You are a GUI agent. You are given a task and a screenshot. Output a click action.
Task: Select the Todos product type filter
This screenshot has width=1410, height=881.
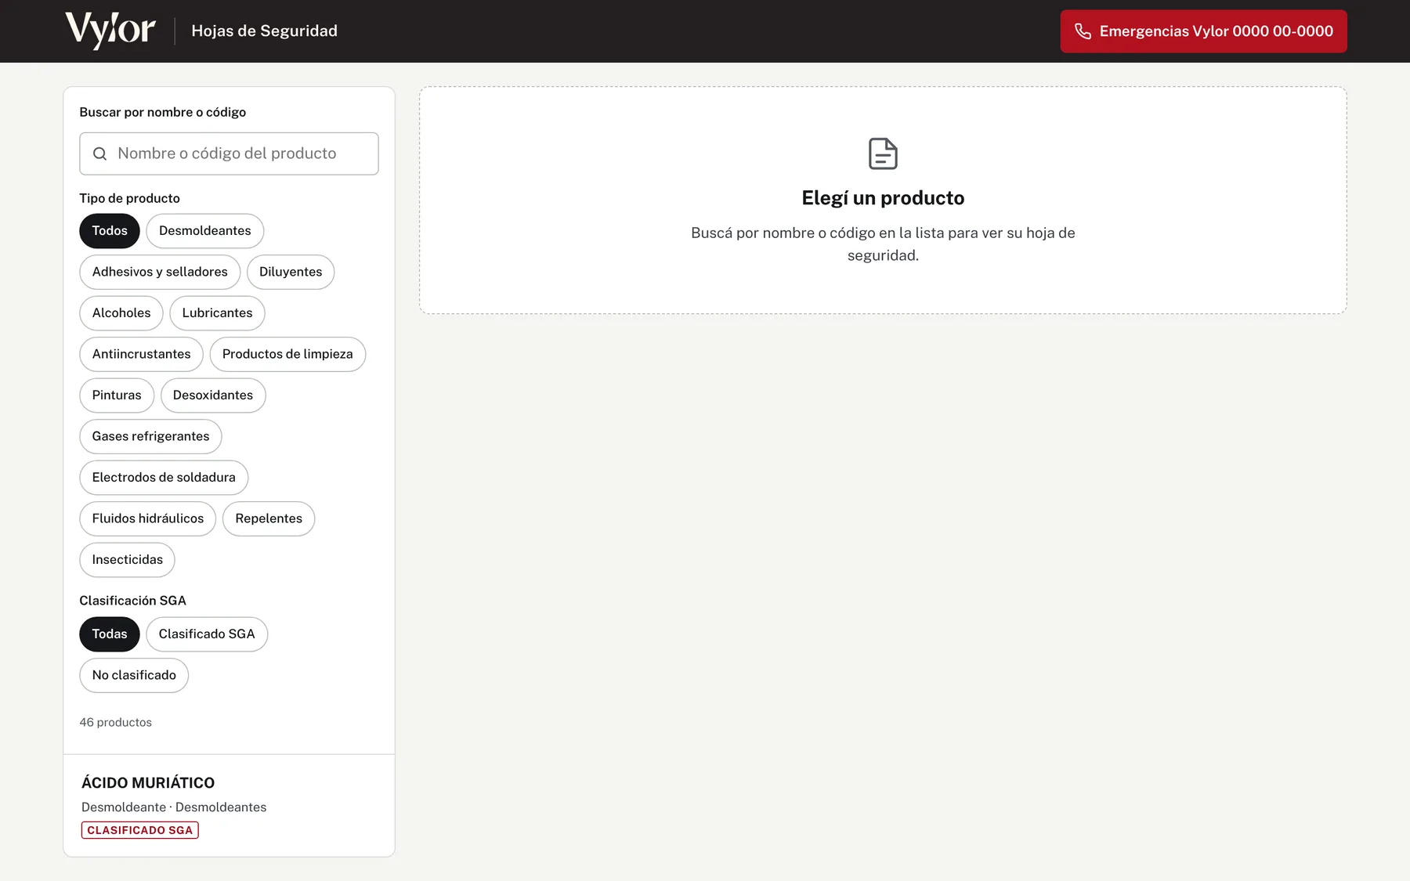[x=110, y=231]
